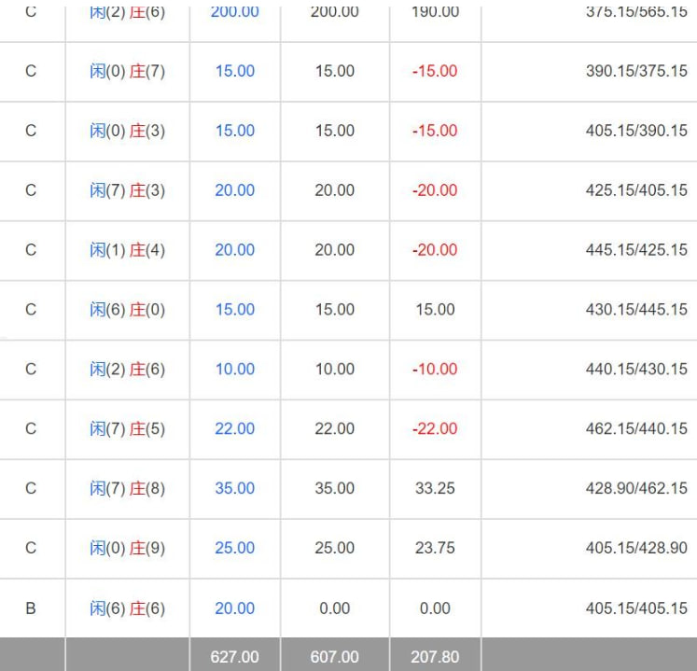Click the blue 35.00 bet amount link
Screen dimensions: 697x671
pos(234,488)
